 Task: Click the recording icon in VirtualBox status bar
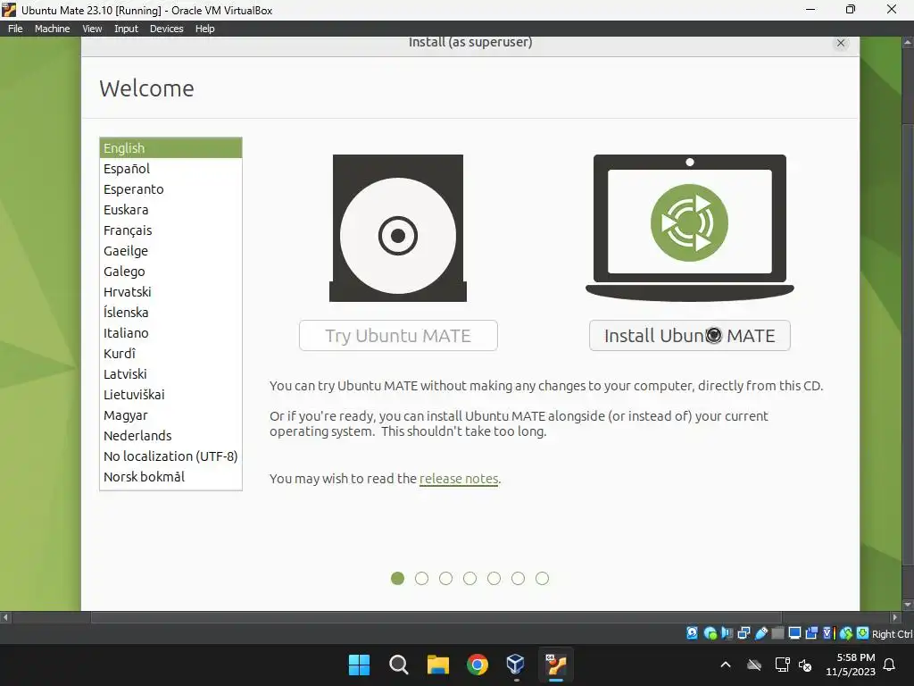[811, 633]
